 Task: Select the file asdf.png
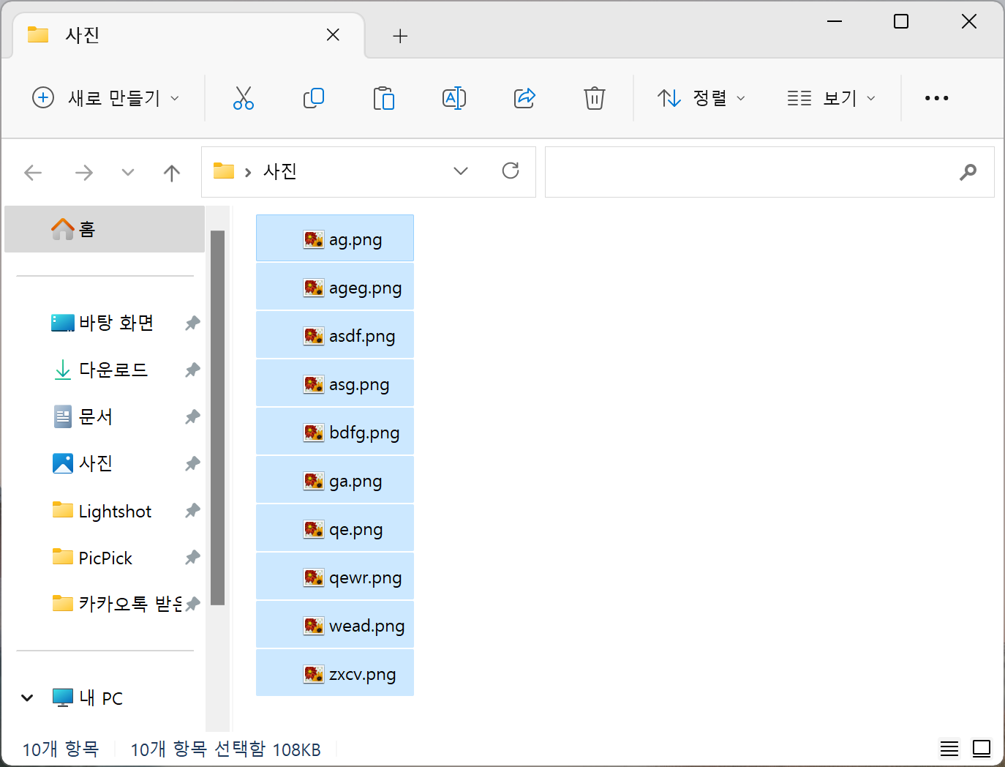pyautogui.click(x=335, y=335)
